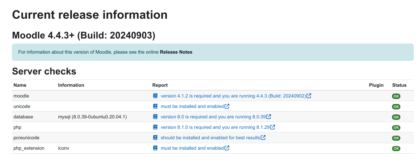Click the 'moodle' name cell

point(21,96)
